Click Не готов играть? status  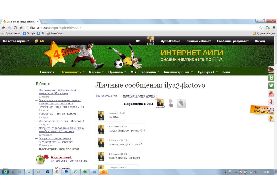(16, 41)
